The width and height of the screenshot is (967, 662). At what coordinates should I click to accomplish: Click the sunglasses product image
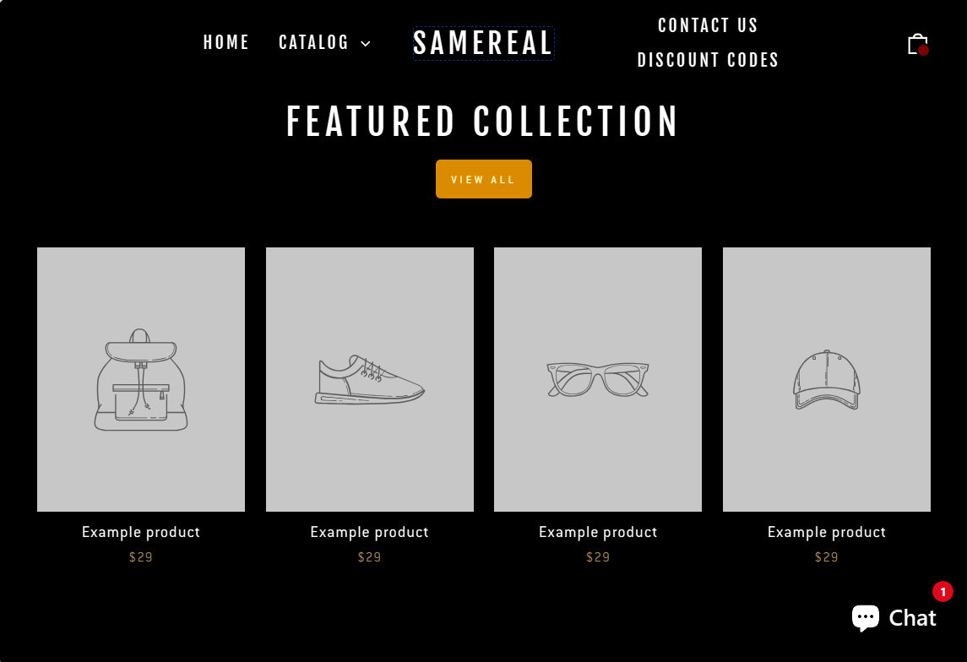pyautogui.click(x=598, y=379)
